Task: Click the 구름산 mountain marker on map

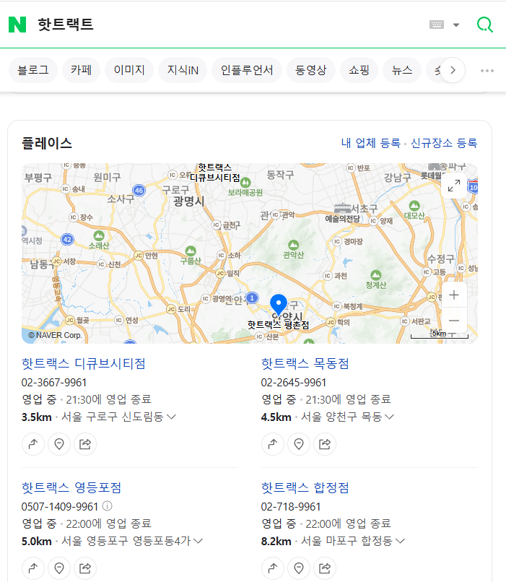Action: click(x=191, y=251)
